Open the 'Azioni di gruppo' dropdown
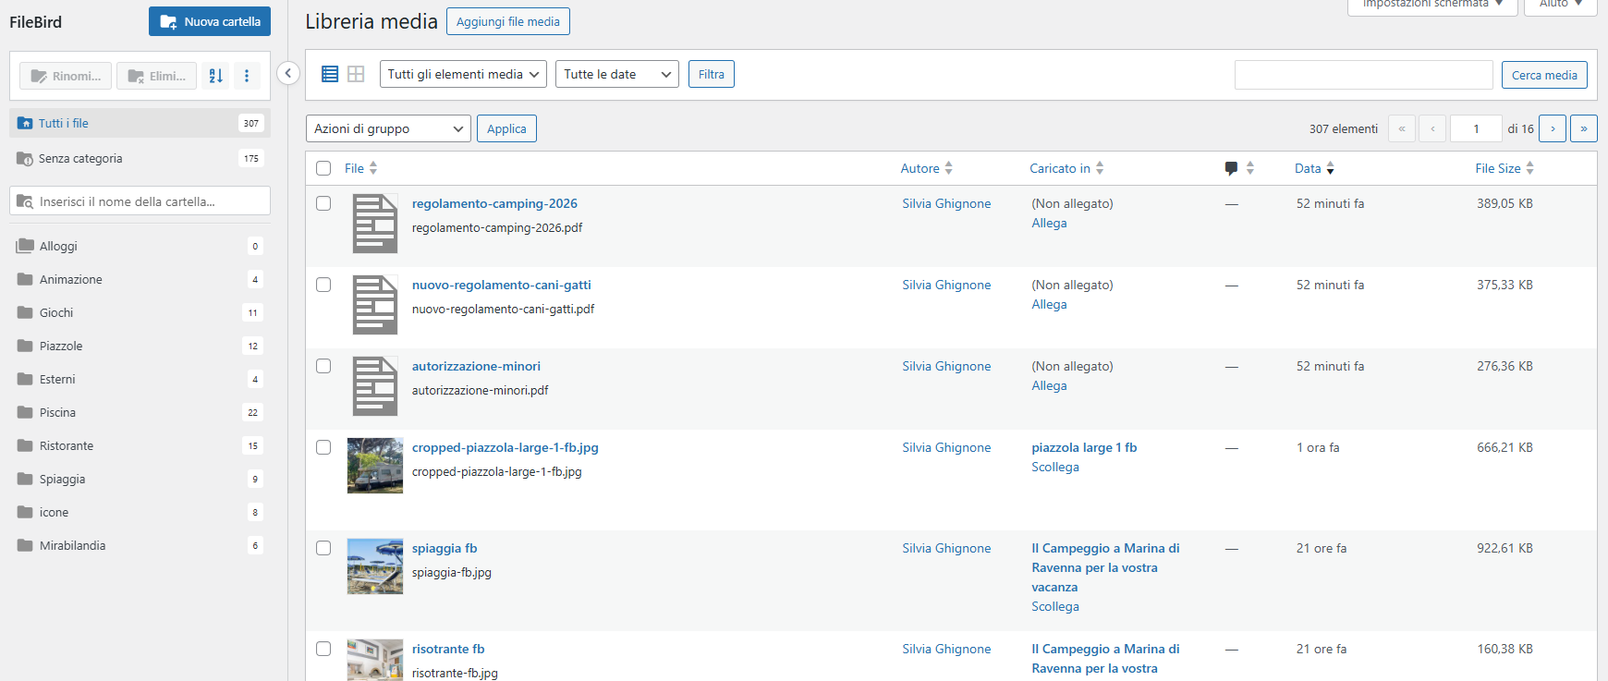 [x=388, y=128]
